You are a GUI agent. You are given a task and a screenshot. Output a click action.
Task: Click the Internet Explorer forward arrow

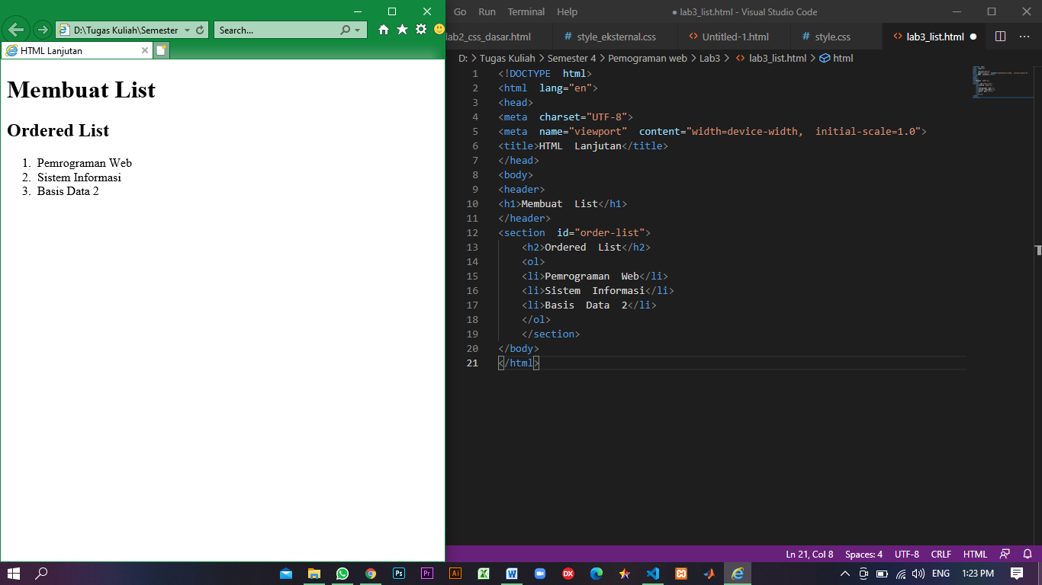point(43,30)
